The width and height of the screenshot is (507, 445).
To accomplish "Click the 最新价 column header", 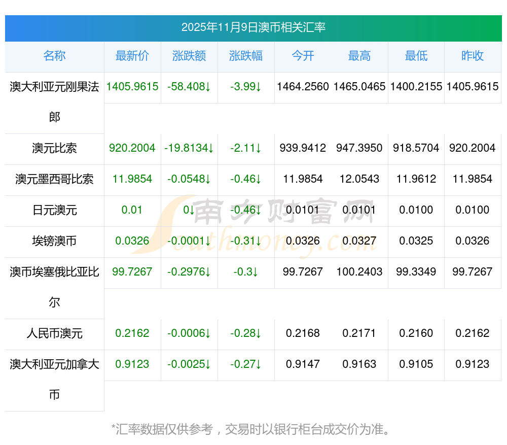I will coord(132,56).
